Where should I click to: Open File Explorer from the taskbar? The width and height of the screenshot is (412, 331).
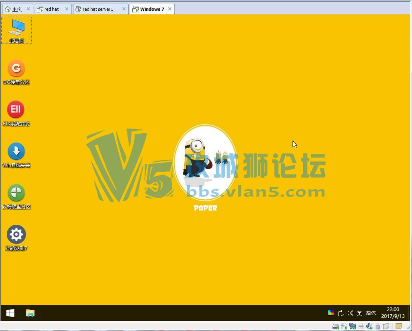click(x=30, y=313)
